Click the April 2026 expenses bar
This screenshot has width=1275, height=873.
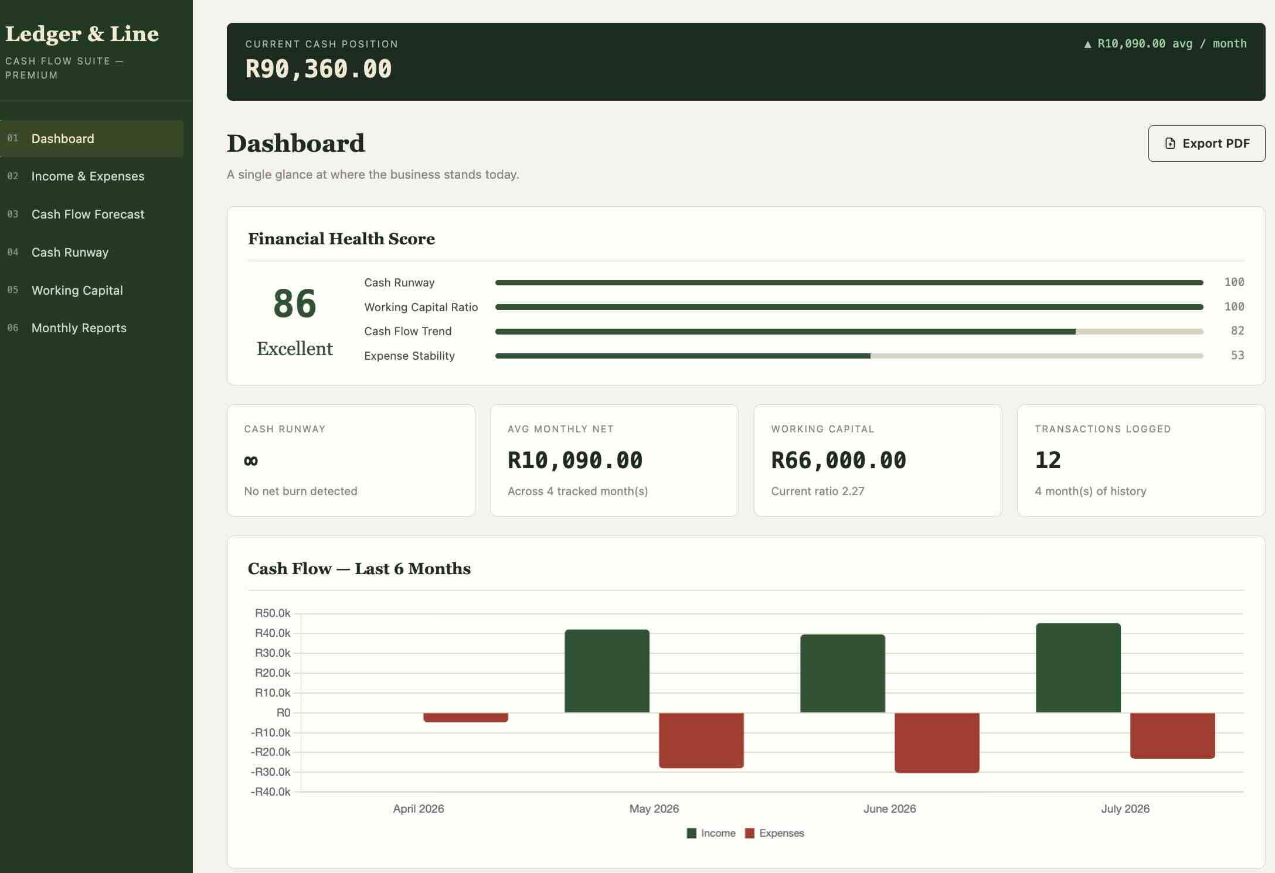coord(466,718)
